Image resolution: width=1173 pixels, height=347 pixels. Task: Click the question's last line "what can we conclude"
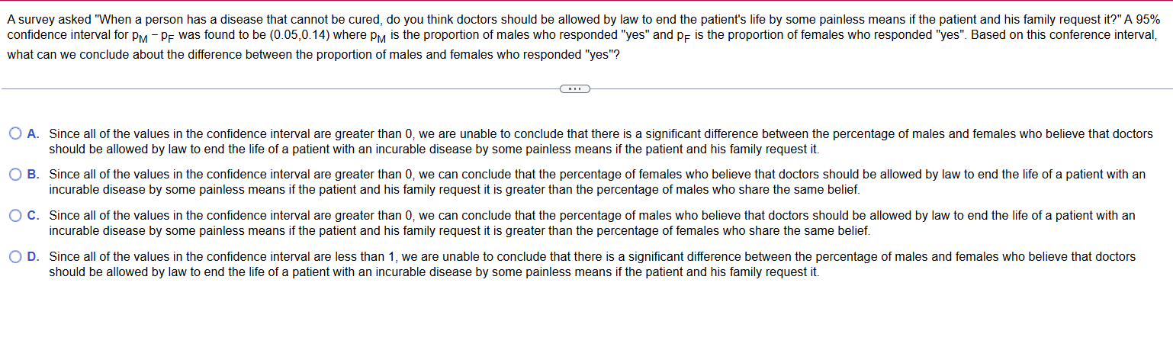(313, 56)
